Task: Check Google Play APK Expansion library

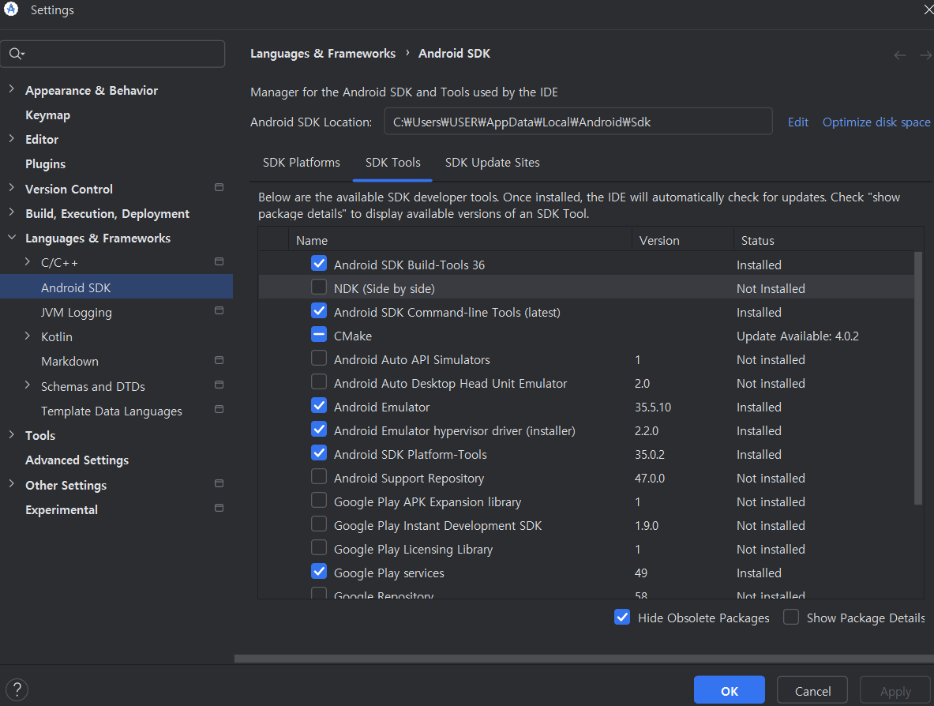Action: point(319,501)
